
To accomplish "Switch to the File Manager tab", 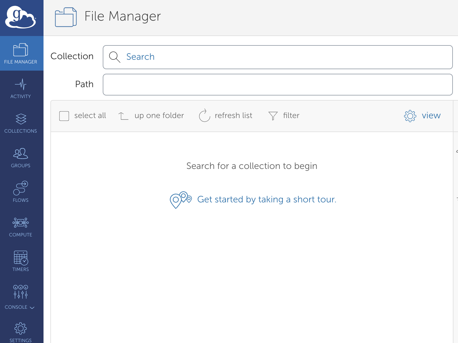I will pyautogui.click(x=21, y=53).
